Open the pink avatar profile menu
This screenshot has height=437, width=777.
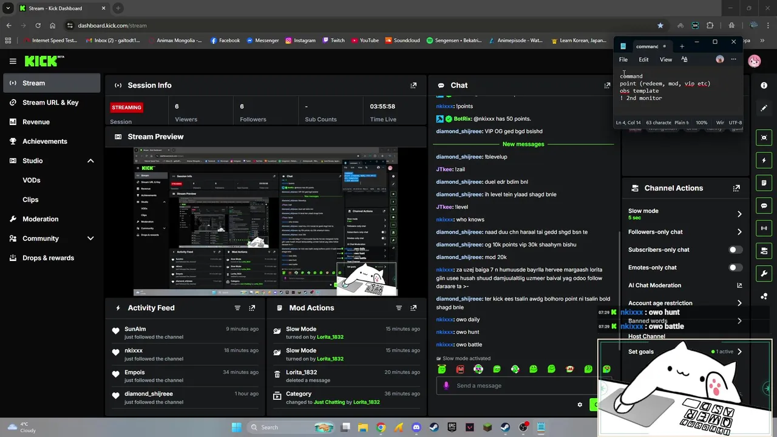pyautogui.click(x=755, y=61)
